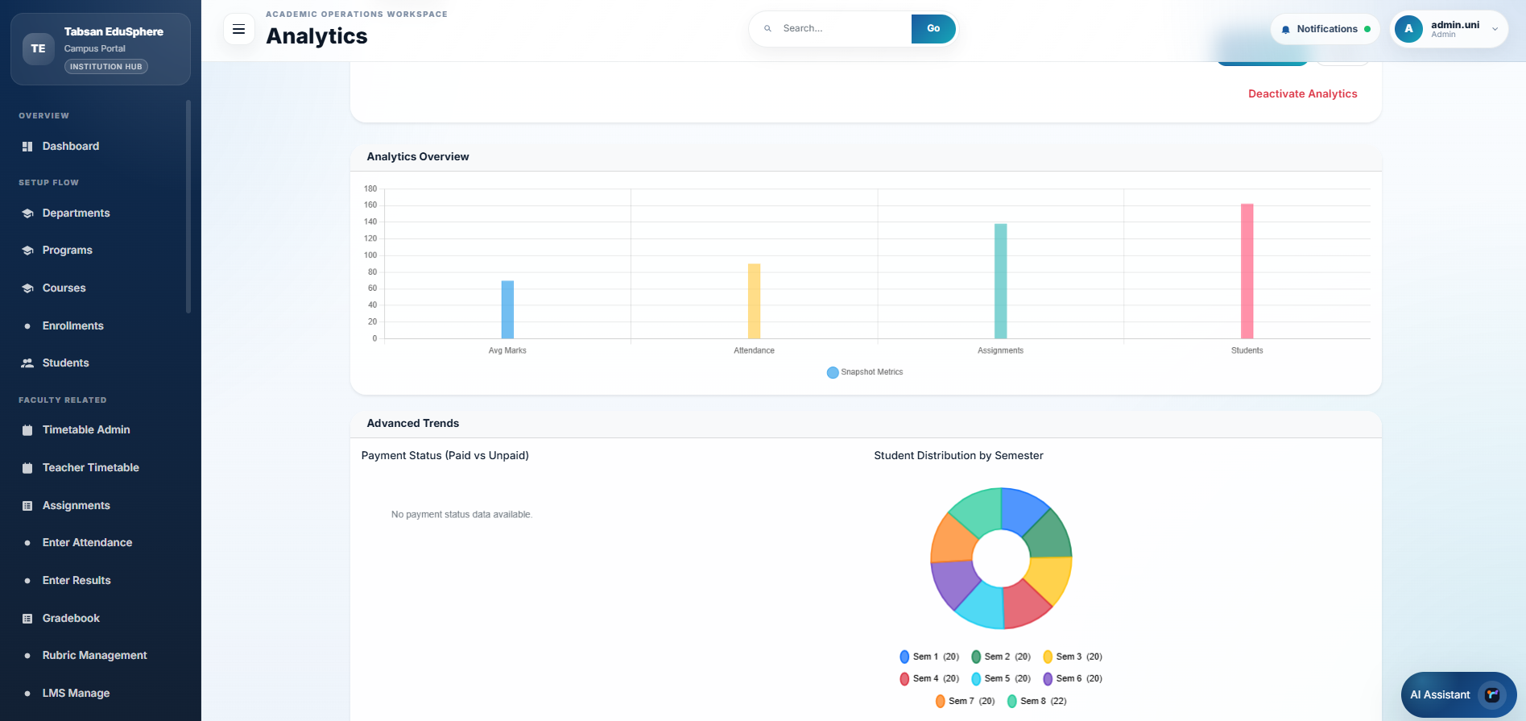Click the Students people icon
Viewport: 1526px width, 721px height.
(27, 363)
